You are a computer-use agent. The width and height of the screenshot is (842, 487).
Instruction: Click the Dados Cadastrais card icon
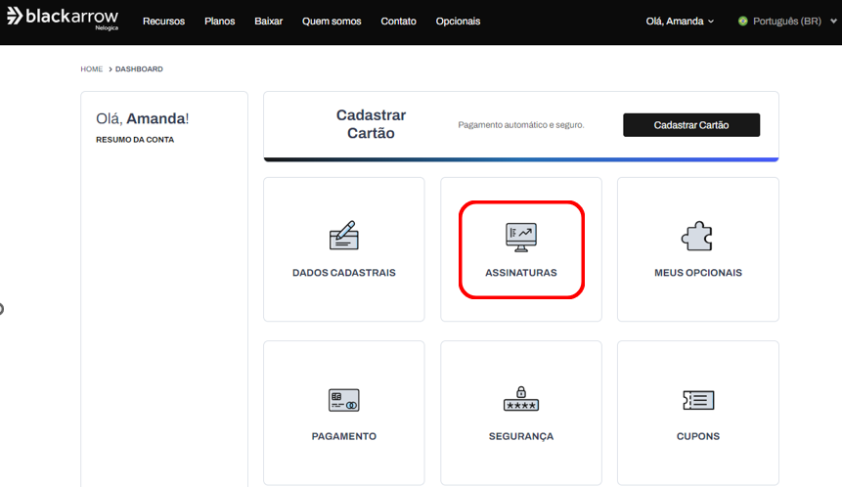coord(343,236)
